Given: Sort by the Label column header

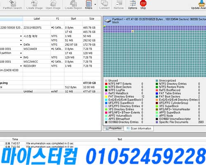Looking at the screenshot, I should tap(37, 19).
